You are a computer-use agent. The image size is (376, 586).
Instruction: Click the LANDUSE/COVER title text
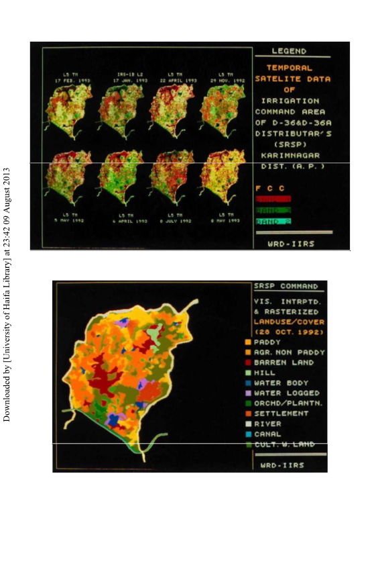[x=289, y=322]
